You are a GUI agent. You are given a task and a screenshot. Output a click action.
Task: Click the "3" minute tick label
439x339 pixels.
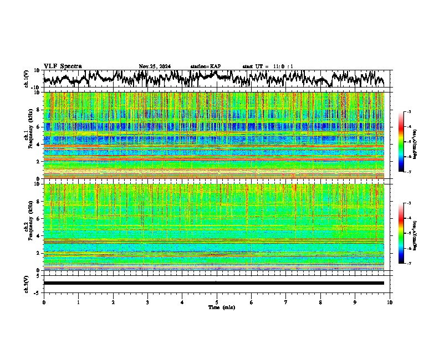pos(147,302)
